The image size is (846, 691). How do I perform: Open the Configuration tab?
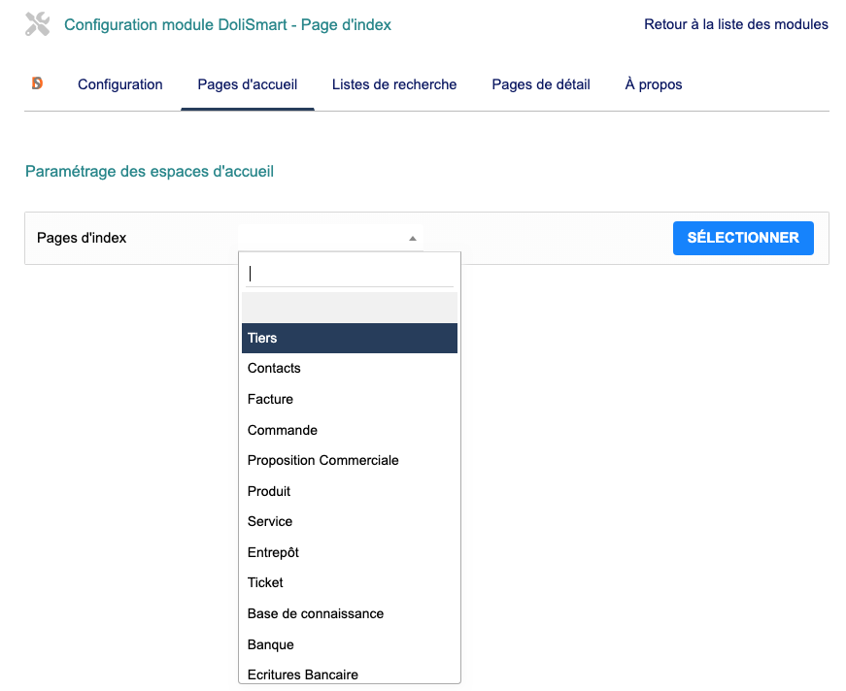click(x=119, y=84)
